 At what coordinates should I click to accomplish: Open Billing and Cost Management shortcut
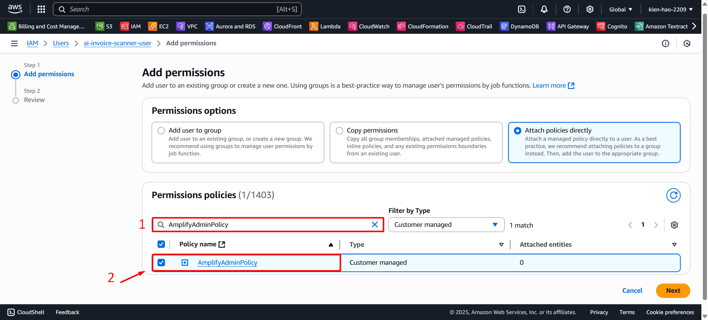pos(46,26)
